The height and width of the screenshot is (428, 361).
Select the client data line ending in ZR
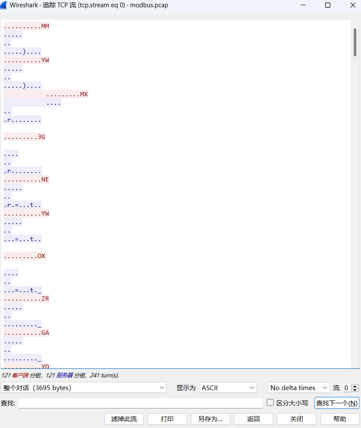click(26, 299)
